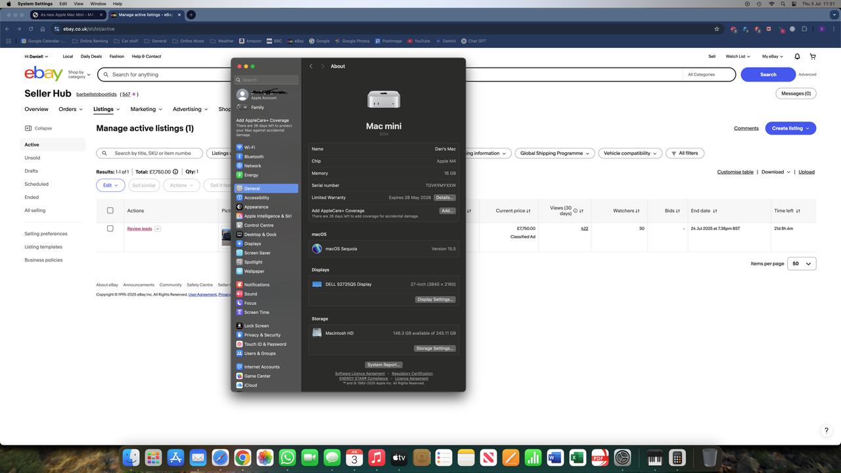The width and height of the screenshot is (841, 473).
Task: Expand the Edit dropdown in Seller Hub
Action: tap(110, 185)
